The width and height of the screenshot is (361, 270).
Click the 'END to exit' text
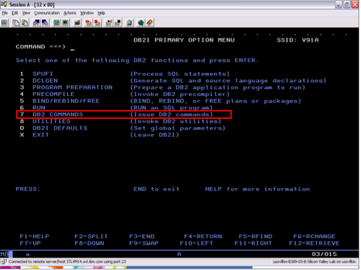point(156,189)
